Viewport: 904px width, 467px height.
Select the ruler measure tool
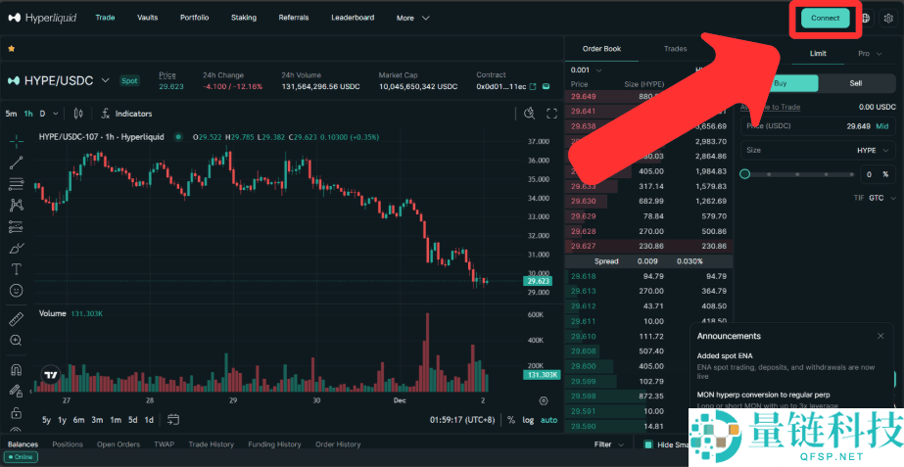click(x=16, y=318)
